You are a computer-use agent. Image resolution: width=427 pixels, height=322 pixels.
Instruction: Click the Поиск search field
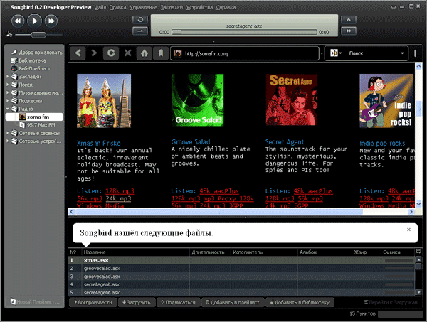tap(371, 53)
